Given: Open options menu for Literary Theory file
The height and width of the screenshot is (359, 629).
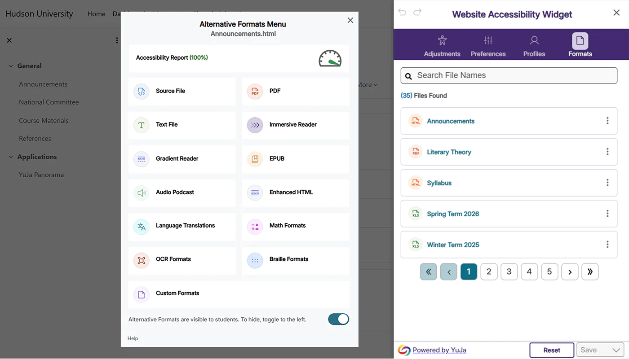Looking at the screenshot, I should tap(607, 152).
